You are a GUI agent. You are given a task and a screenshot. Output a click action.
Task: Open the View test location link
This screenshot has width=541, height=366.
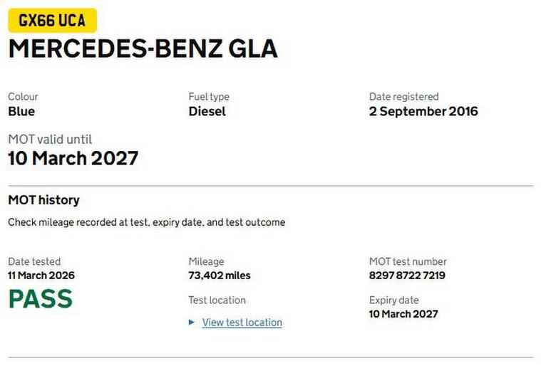(x=242, y=323)
